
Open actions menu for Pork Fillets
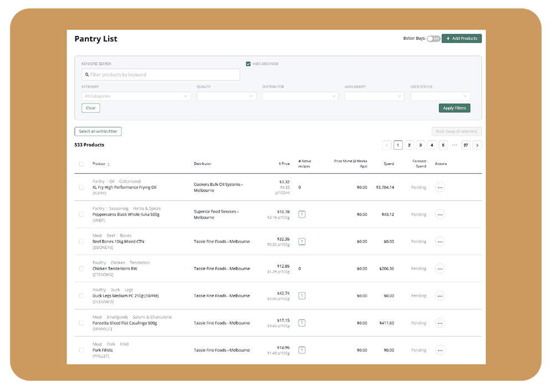coord(440,350)
